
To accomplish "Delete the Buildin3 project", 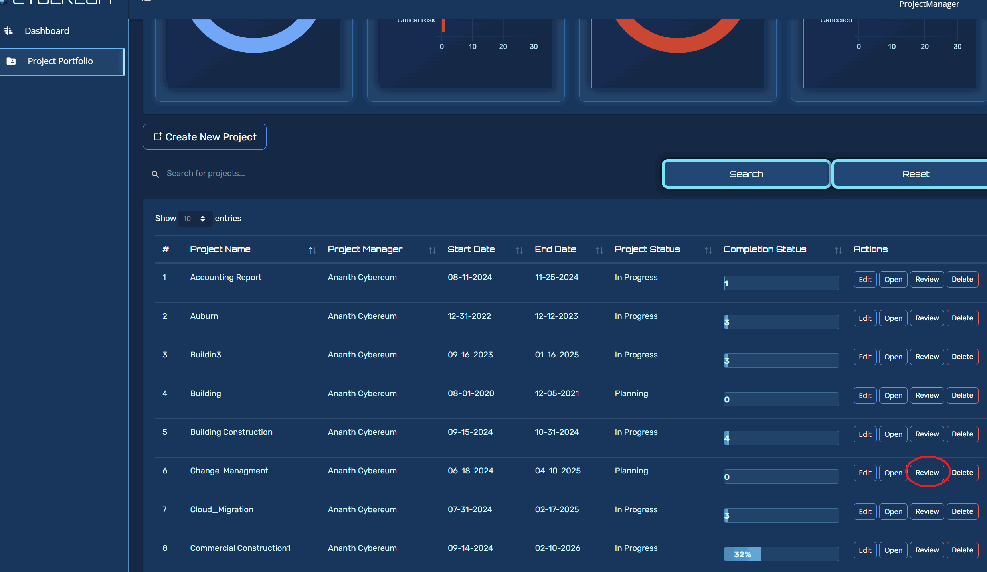I will [x=962, y=357].
